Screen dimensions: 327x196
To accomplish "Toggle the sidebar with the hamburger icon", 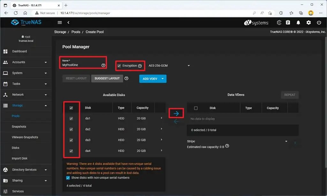I will (x=59, y=22).
